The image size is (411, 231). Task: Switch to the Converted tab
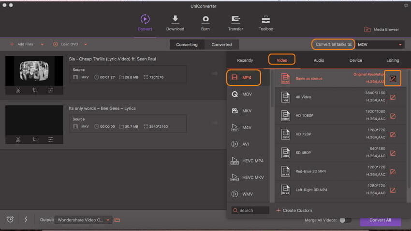(221, 45)
